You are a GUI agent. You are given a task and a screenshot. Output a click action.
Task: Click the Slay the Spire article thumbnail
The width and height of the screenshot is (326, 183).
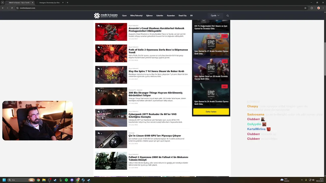[111, 75]
